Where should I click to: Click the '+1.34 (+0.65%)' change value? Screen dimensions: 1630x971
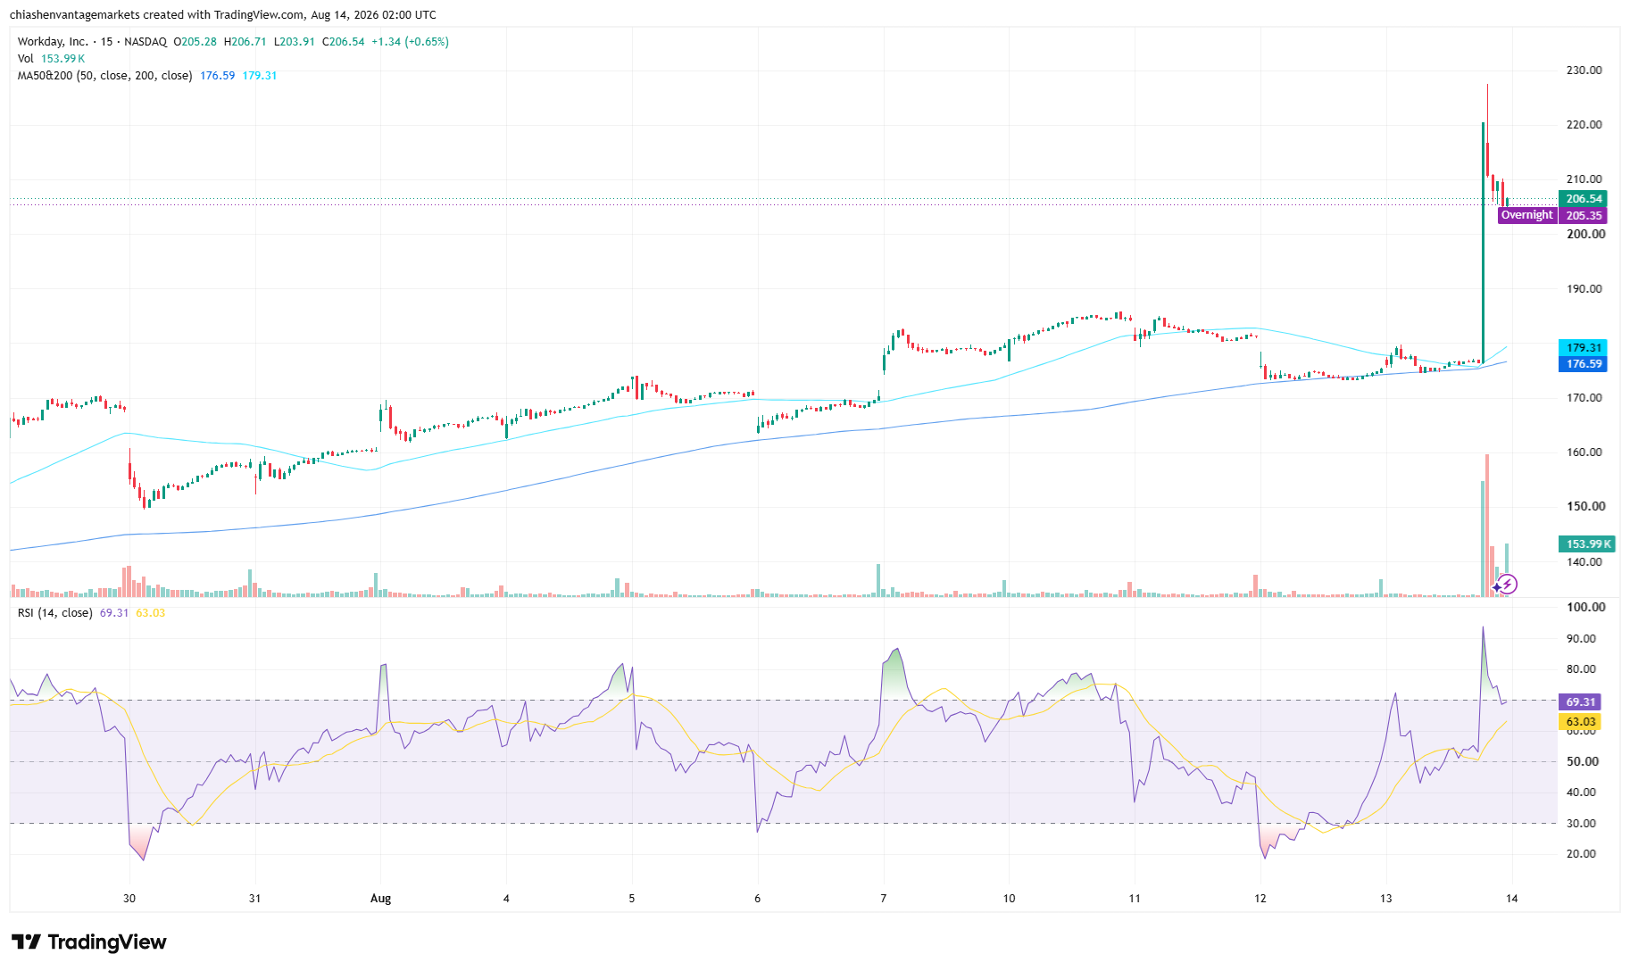[410, 42]
